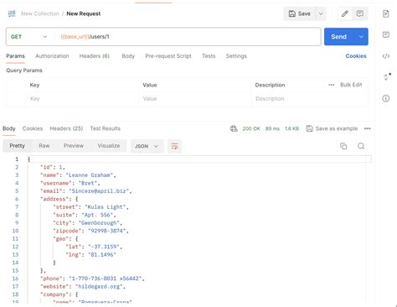The height and width of the screenshot is (307, 397).
Task: Open the Pre-request Script tab
Action: [x=168, y=56]
